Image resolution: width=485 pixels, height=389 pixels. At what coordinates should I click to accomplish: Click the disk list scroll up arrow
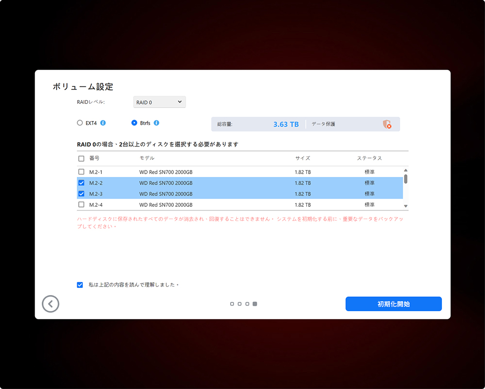[x=405, y=170]
